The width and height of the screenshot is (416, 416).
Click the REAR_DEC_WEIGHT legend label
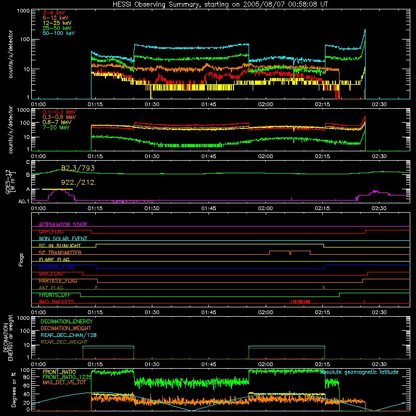(x=64, y=342)
